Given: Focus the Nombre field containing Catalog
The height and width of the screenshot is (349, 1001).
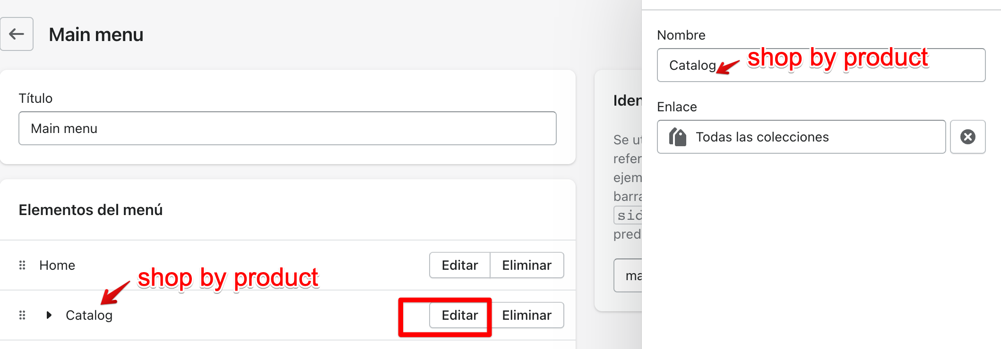Looking at the screenshot, I should click(820, 65).
